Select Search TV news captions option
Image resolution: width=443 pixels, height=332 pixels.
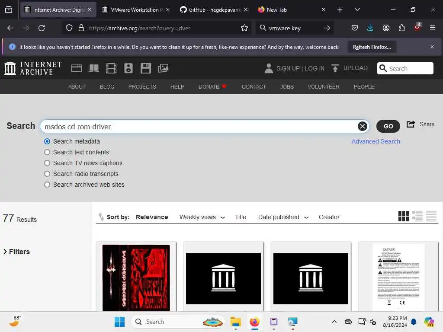pos(47,163)
